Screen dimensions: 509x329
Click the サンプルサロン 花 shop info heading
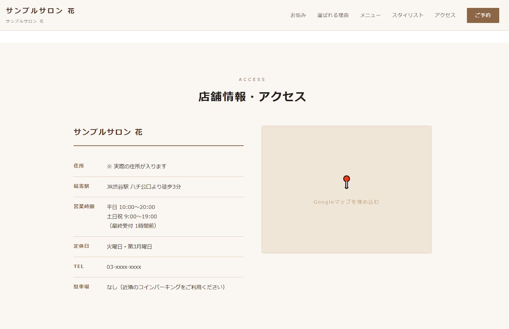[108, 132]
